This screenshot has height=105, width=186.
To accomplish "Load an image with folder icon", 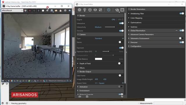I will tap(56, 10).
